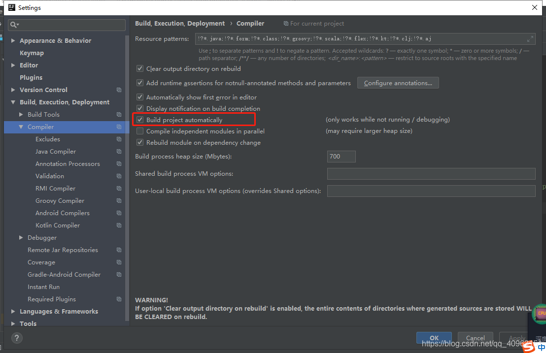Open the Keymap settings page
This screenshot has width=546, height=353.
click(x=32, y=53)
